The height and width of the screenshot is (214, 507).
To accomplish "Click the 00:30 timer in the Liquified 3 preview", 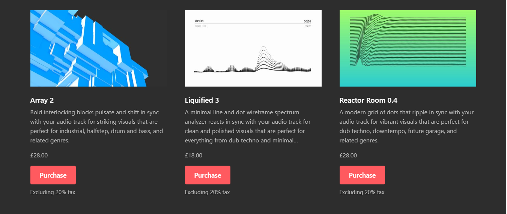I will point(307,21).
